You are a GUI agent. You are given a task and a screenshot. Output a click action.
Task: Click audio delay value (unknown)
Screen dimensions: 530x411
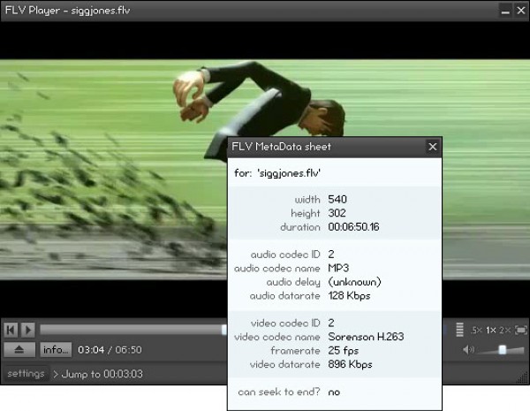click(354, 282)
